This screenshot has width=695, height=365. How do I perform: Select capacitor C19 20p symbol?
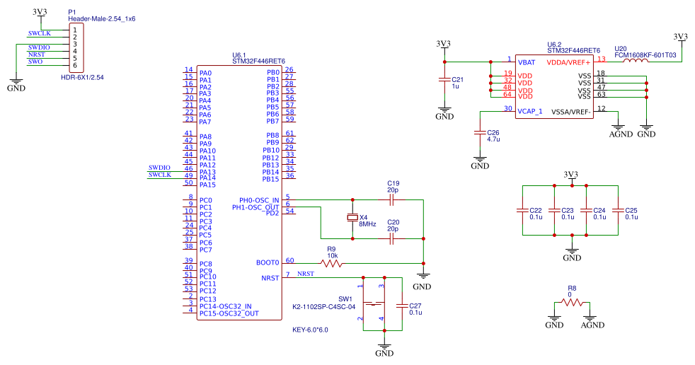(x=391, y=200)
